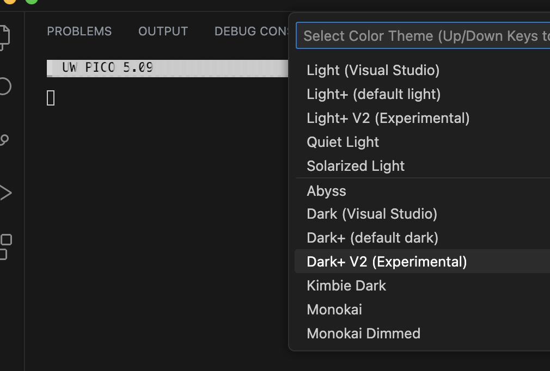Screen dimensions: 550x371
Task: Choose the Light+ V2 (Experimental) theme
Action: click(x=388, y=118)
